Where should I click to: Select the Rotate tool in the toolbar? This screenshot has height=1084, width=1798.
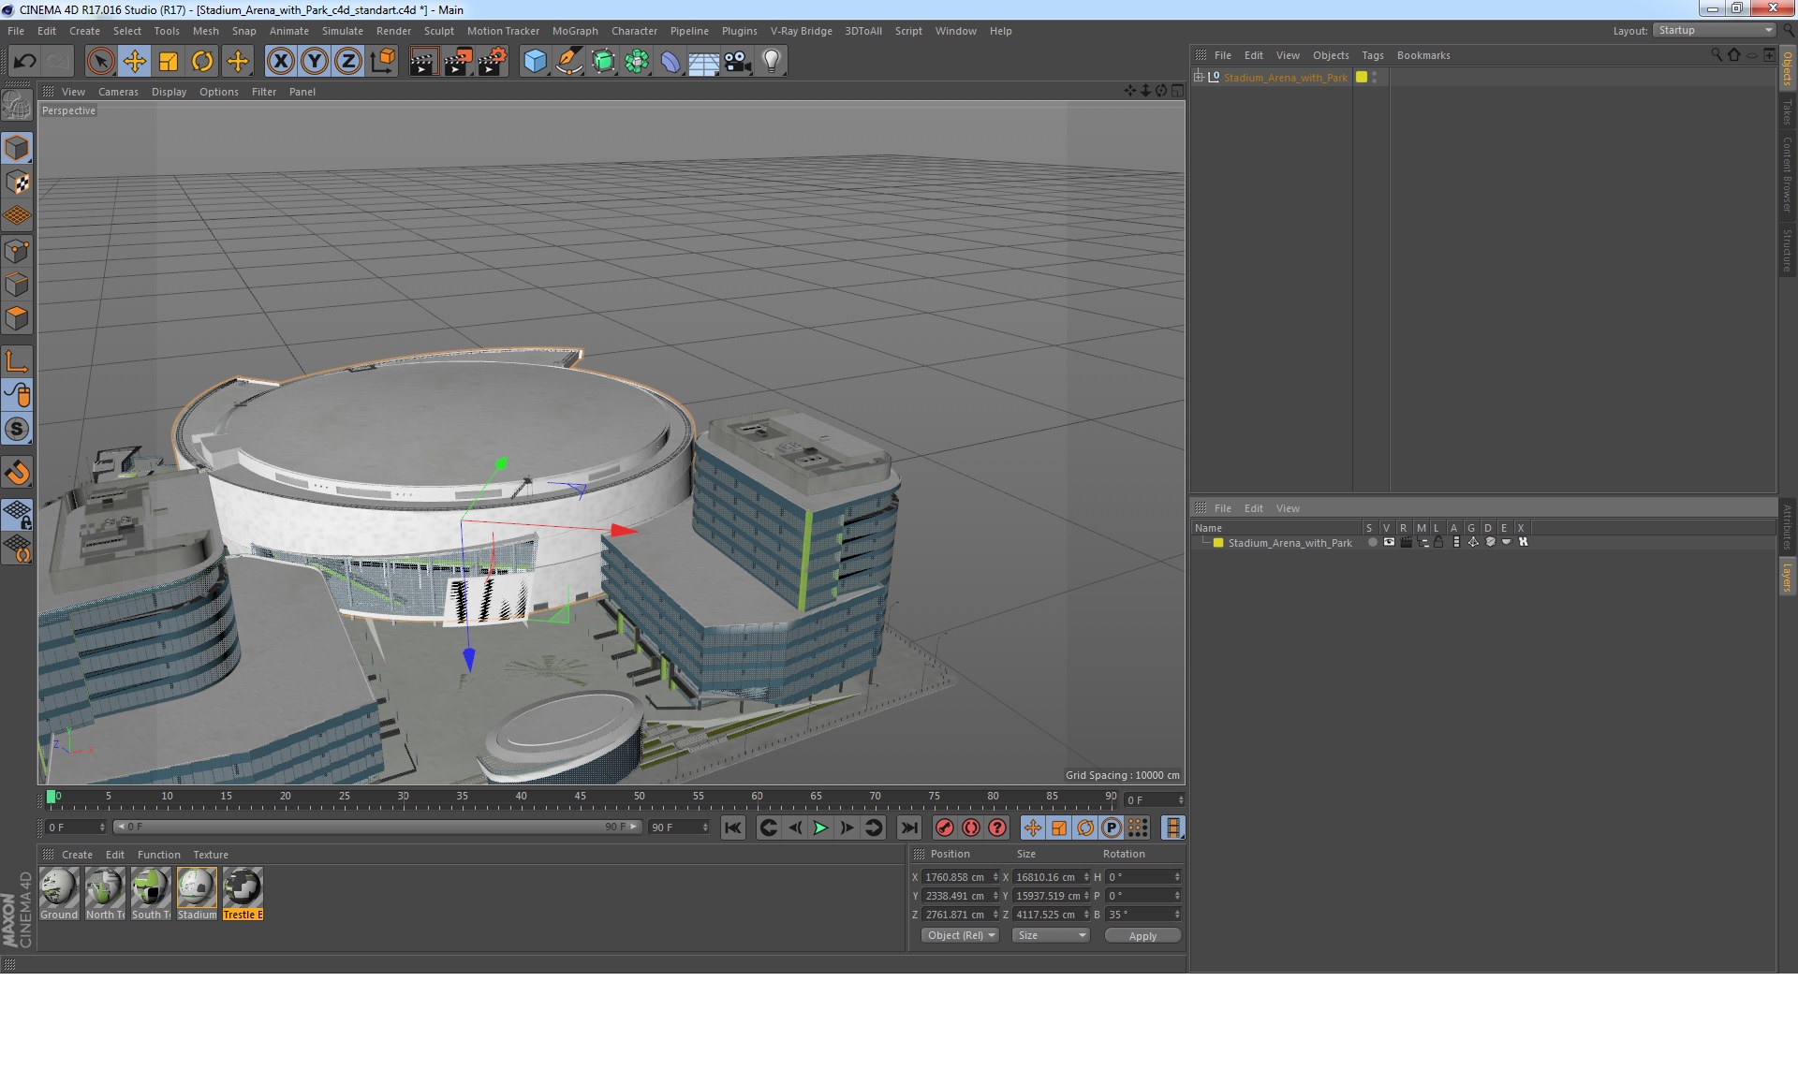pyautogui.click(x=202, y=62)
